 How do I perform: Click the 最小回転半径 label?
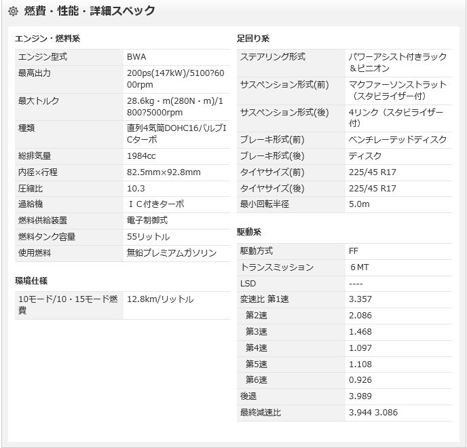pos(265,204)
